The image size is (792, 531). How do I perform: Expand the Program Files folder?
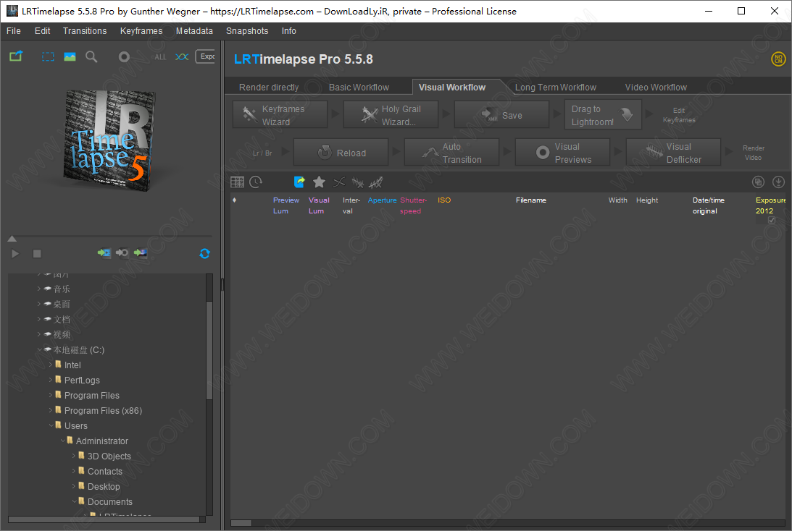(x=51, y=395)
